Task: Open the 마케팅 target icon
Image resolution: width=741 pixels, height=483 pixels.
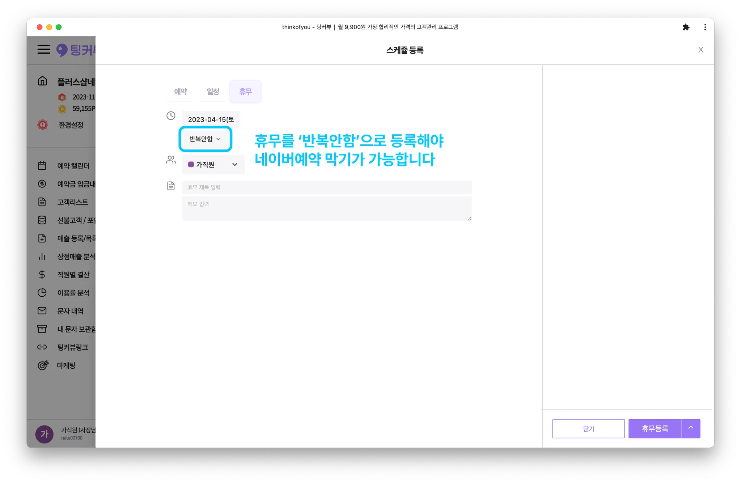Action: (43, 365)
